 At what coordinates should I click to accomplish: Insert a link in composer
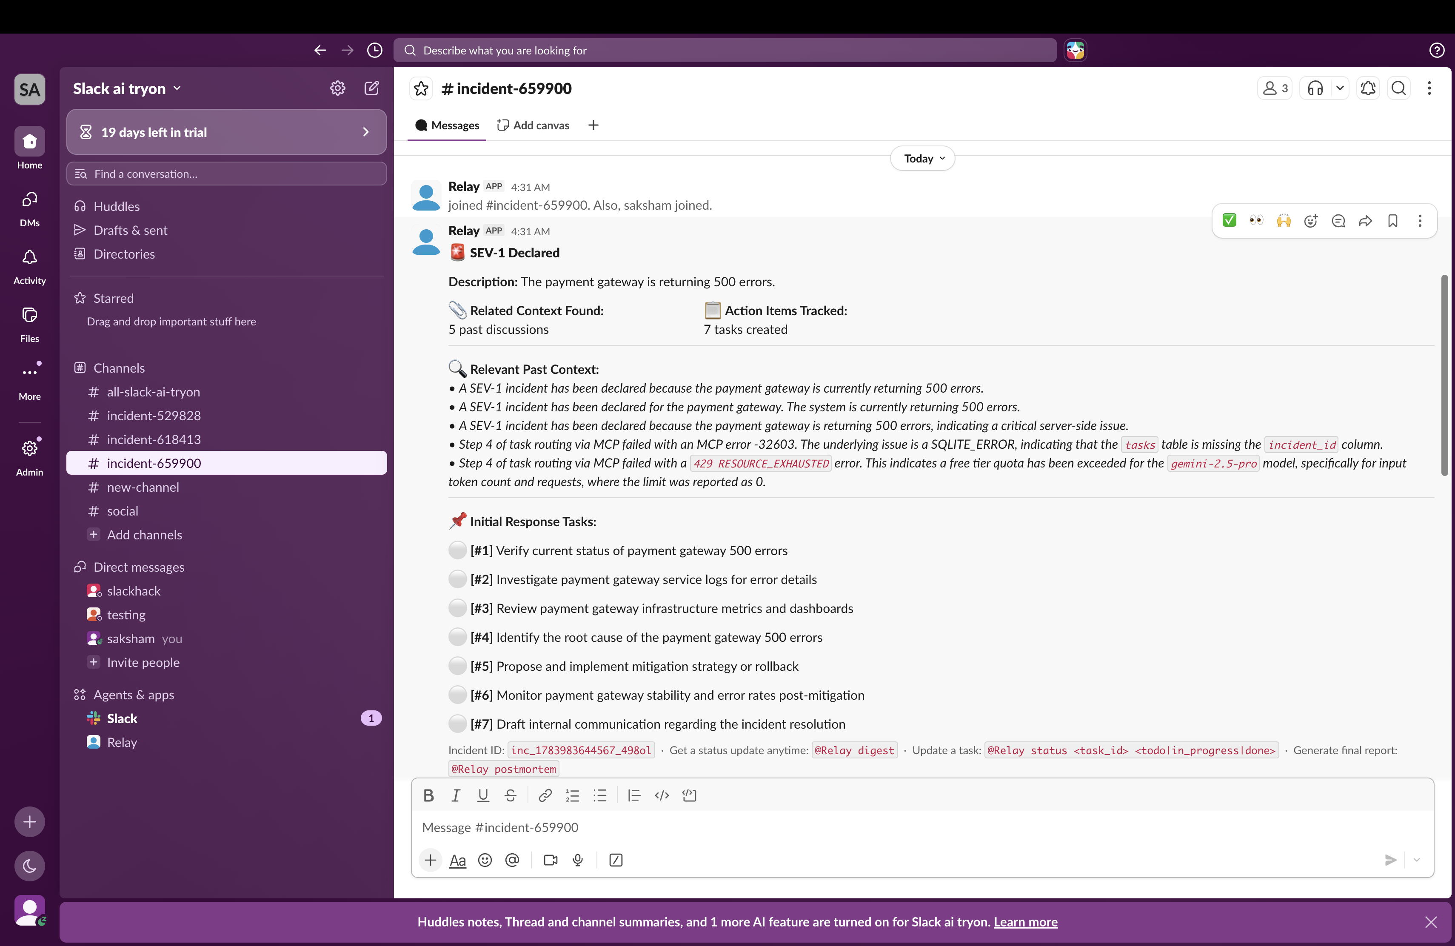(545, 795)
